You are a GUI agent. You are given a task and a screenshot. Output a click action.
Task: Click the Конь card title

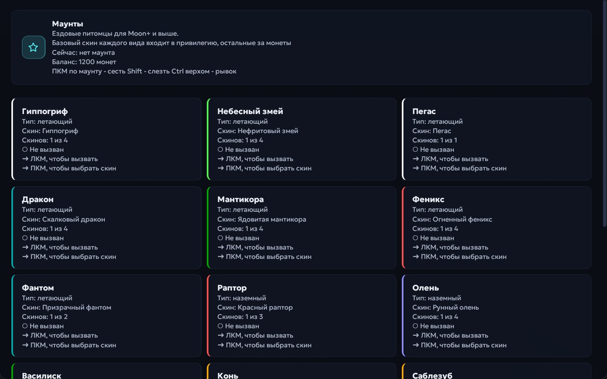(228, 375)
